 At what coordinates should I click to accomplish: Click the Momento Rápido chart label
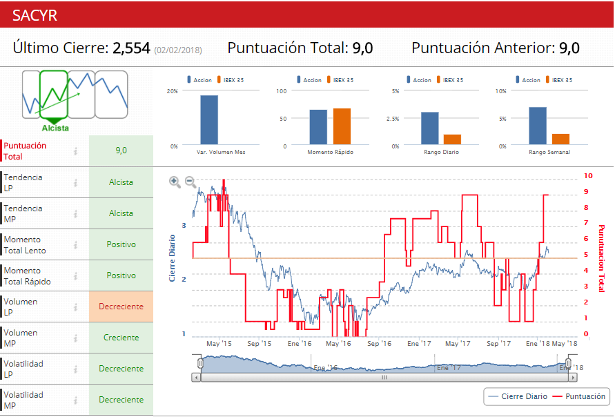330,152
